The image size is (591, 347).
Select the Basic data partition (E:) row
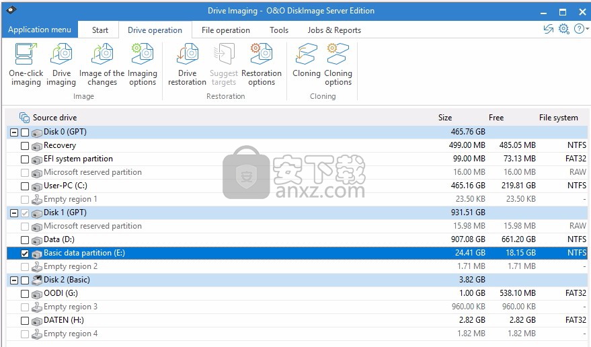tap(297, 253)
